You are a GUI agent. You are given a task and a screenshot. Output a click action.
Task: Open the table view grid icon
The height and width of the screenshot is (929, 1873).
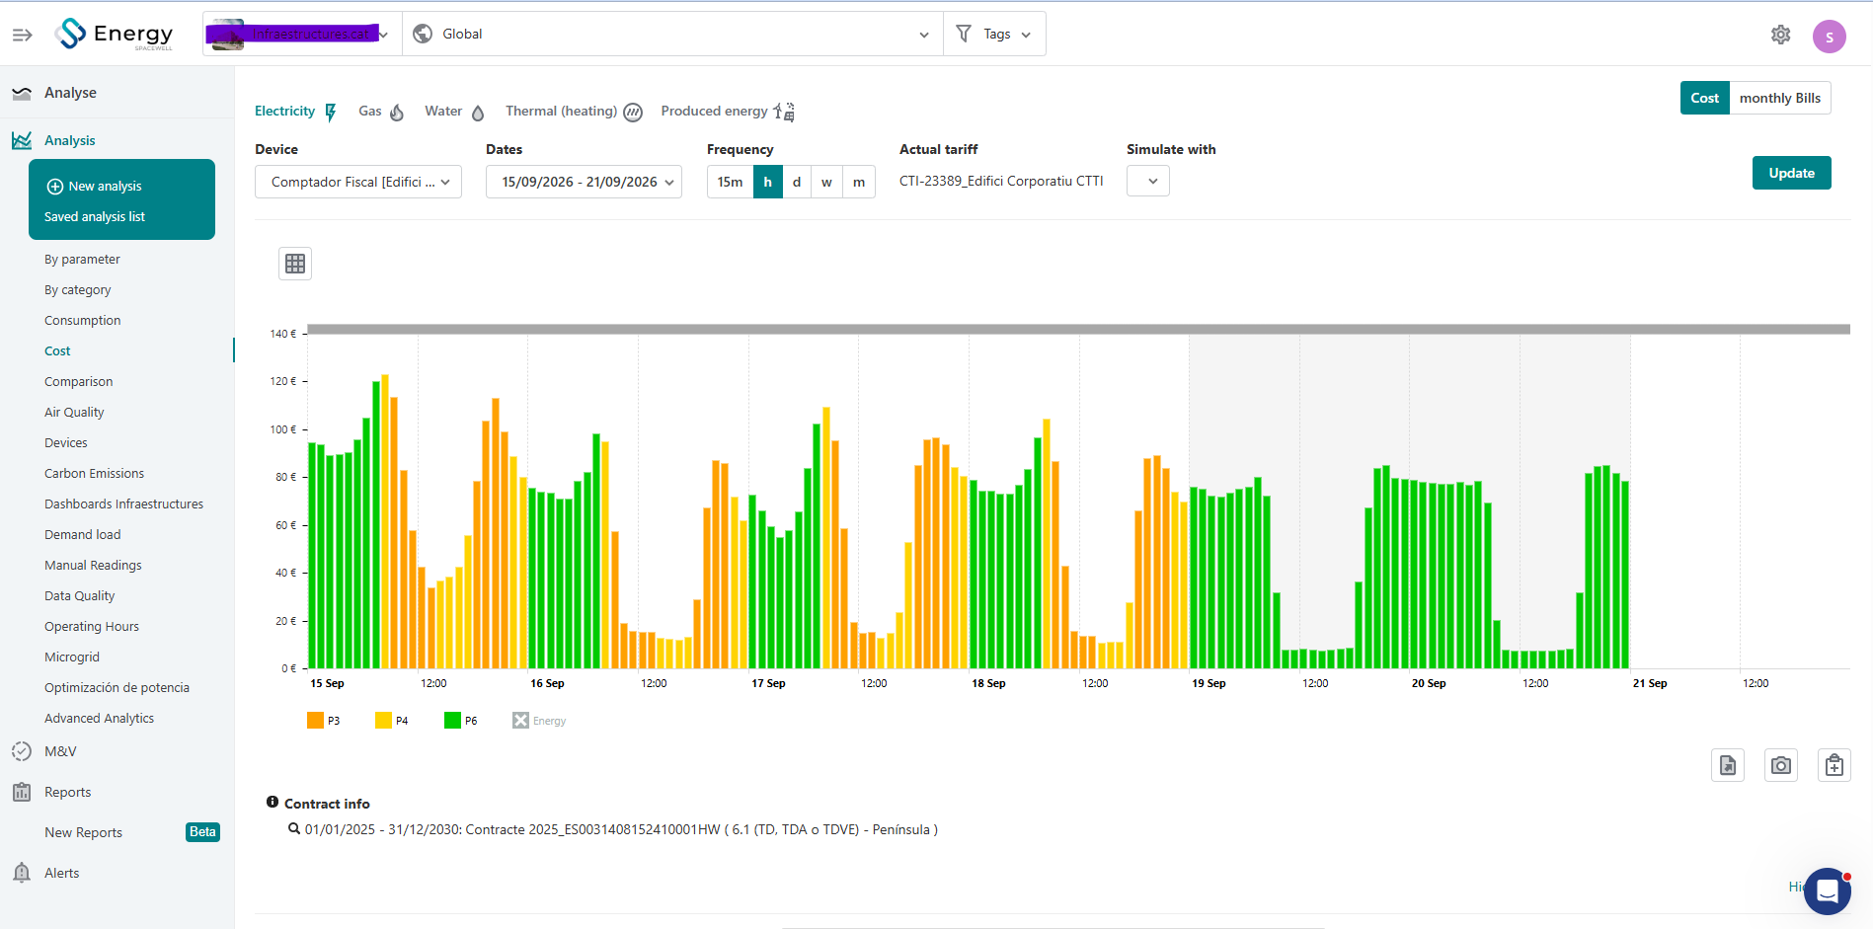295,264
